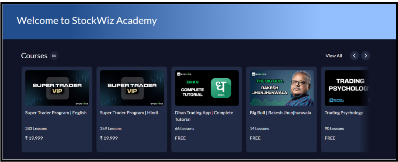The width and height of the screenshot is (398, 162).
Task: Click FREE label under Trading Psychology
Action: (x=330, y=138)
